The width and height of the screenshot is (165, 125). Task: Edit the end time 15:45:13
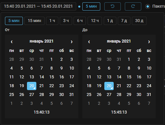pyautogui.click(x=119, y=112)
